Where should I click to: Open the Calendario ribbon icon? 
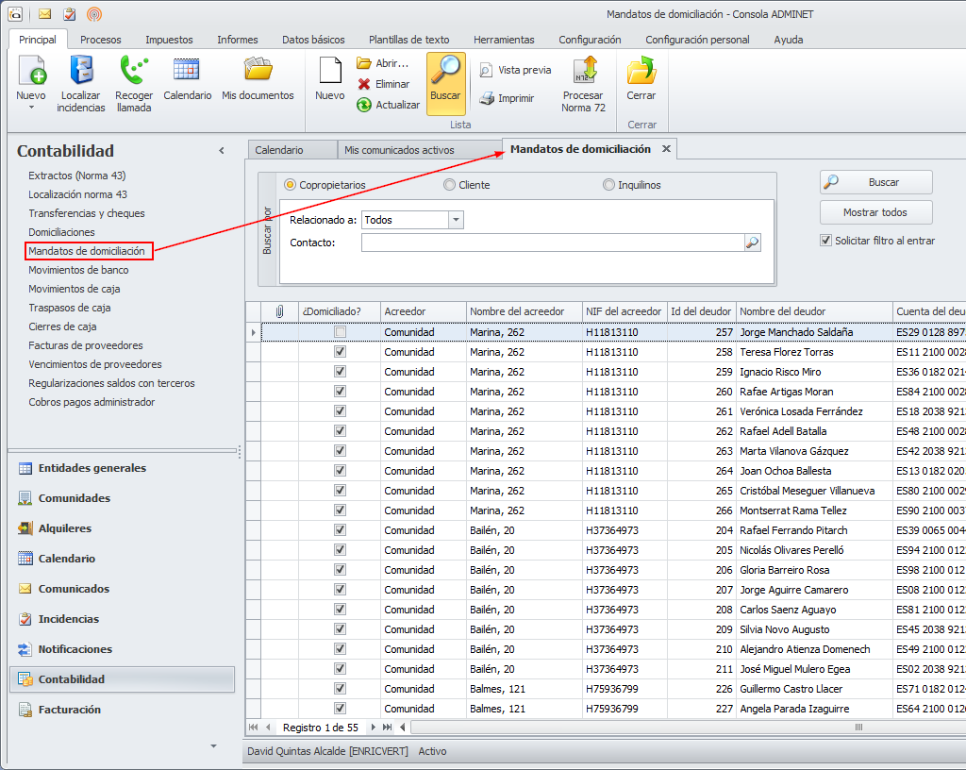(x=187, y=71)
